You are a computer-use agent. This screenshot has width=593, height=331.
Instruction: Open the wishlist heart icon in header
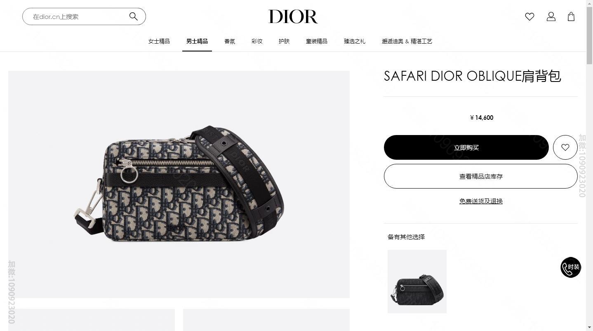(x=529, y=16)
